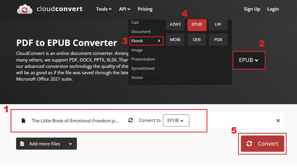297x168 pixels.
Task: Click the file icon beside the uploaded PDF
Action: (23, 121)
